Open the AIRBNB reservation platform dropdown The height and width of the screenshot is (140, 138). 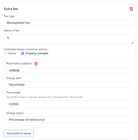(69, 71)
